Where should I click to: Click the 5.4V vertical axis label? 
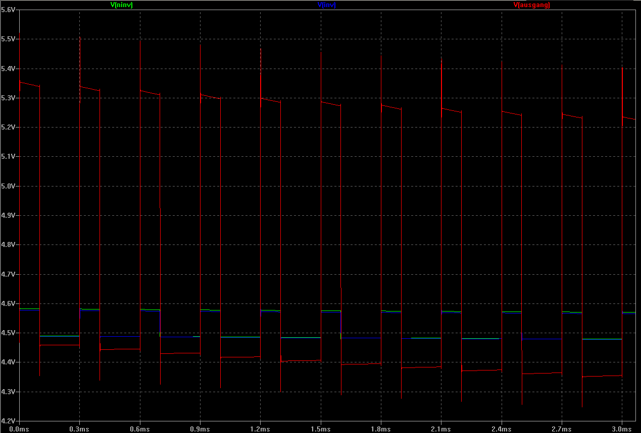point(8,69)
